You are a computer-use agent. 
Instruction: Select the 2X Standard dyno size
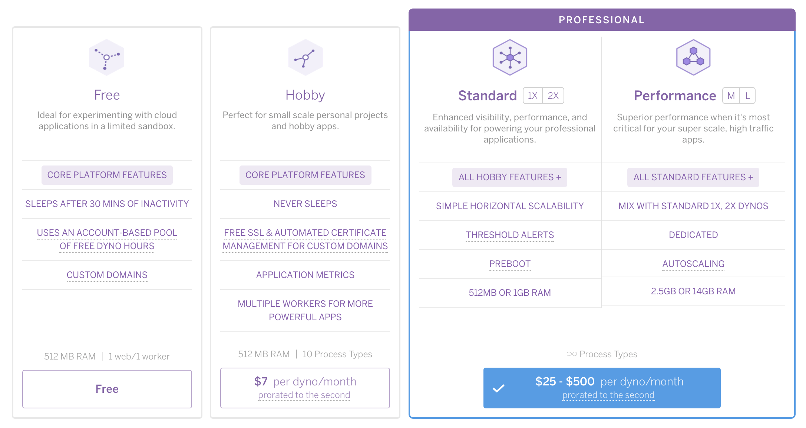pyautogui.click(x=553, y=96)
